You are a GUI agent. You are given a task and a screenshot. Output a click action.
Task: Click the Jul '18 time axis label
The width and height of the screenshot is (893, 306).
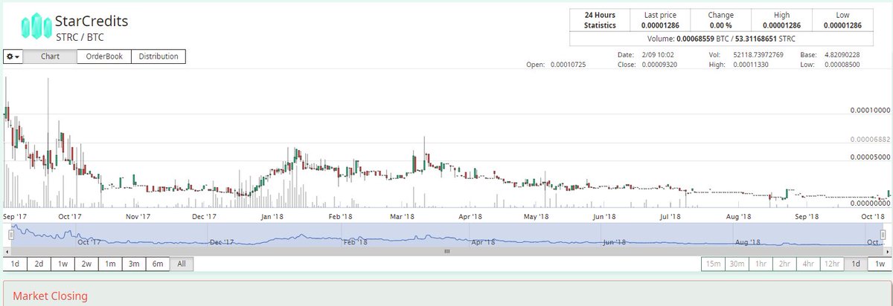670,216
